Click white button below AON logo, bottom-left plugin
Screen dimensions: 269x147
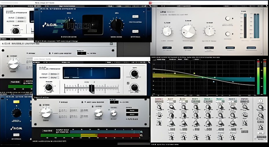click(16, 135)
